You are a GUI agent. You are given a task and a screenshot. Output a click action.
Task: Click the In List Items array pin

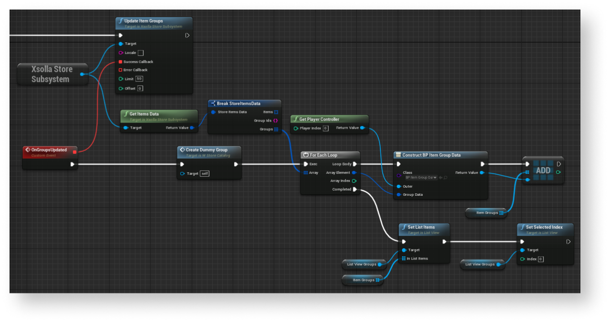[x=403, y=259]
